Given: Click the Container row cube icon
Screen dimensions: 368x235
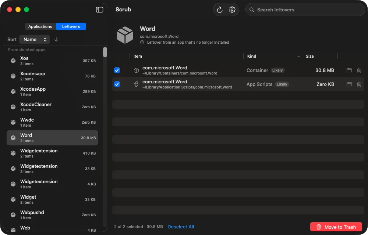Looking at the screenshot, I should click(x=136, y=70).
